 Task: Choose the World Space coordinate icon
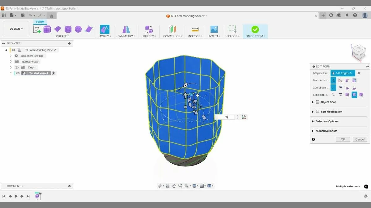click(334, 88)
